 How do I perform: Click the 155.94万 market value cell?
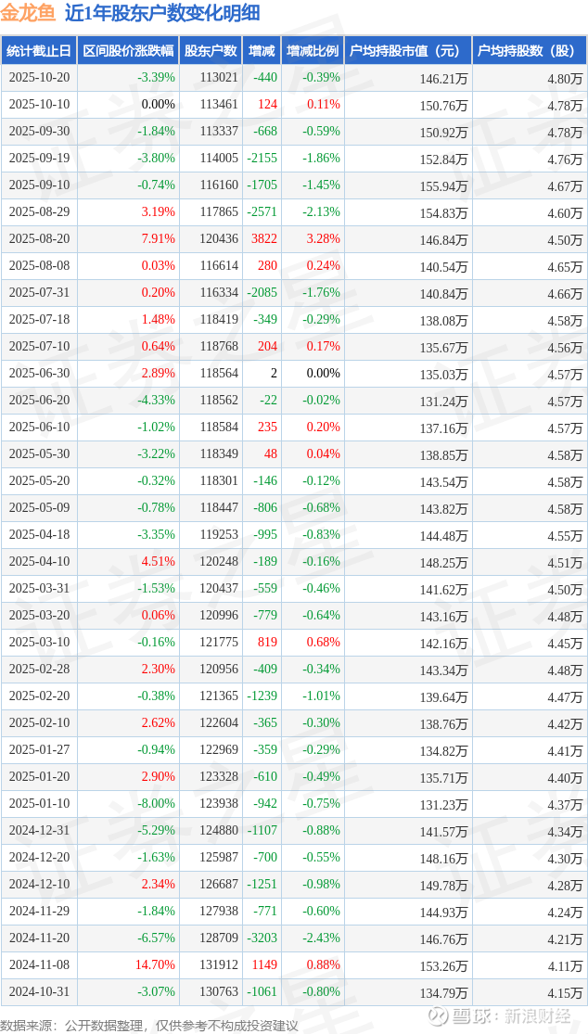point(442,185)
